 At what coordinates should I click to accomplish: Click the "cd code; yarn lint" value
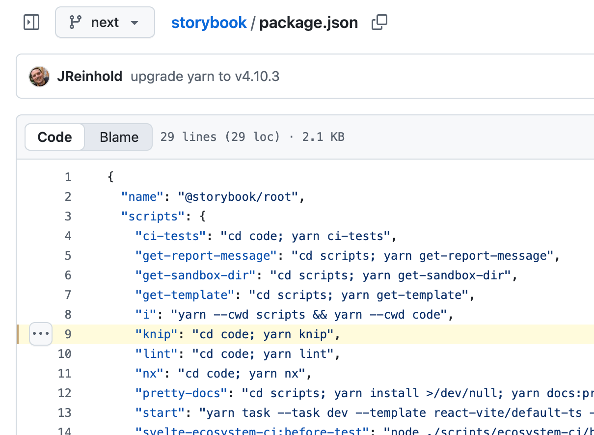(263, 353)
